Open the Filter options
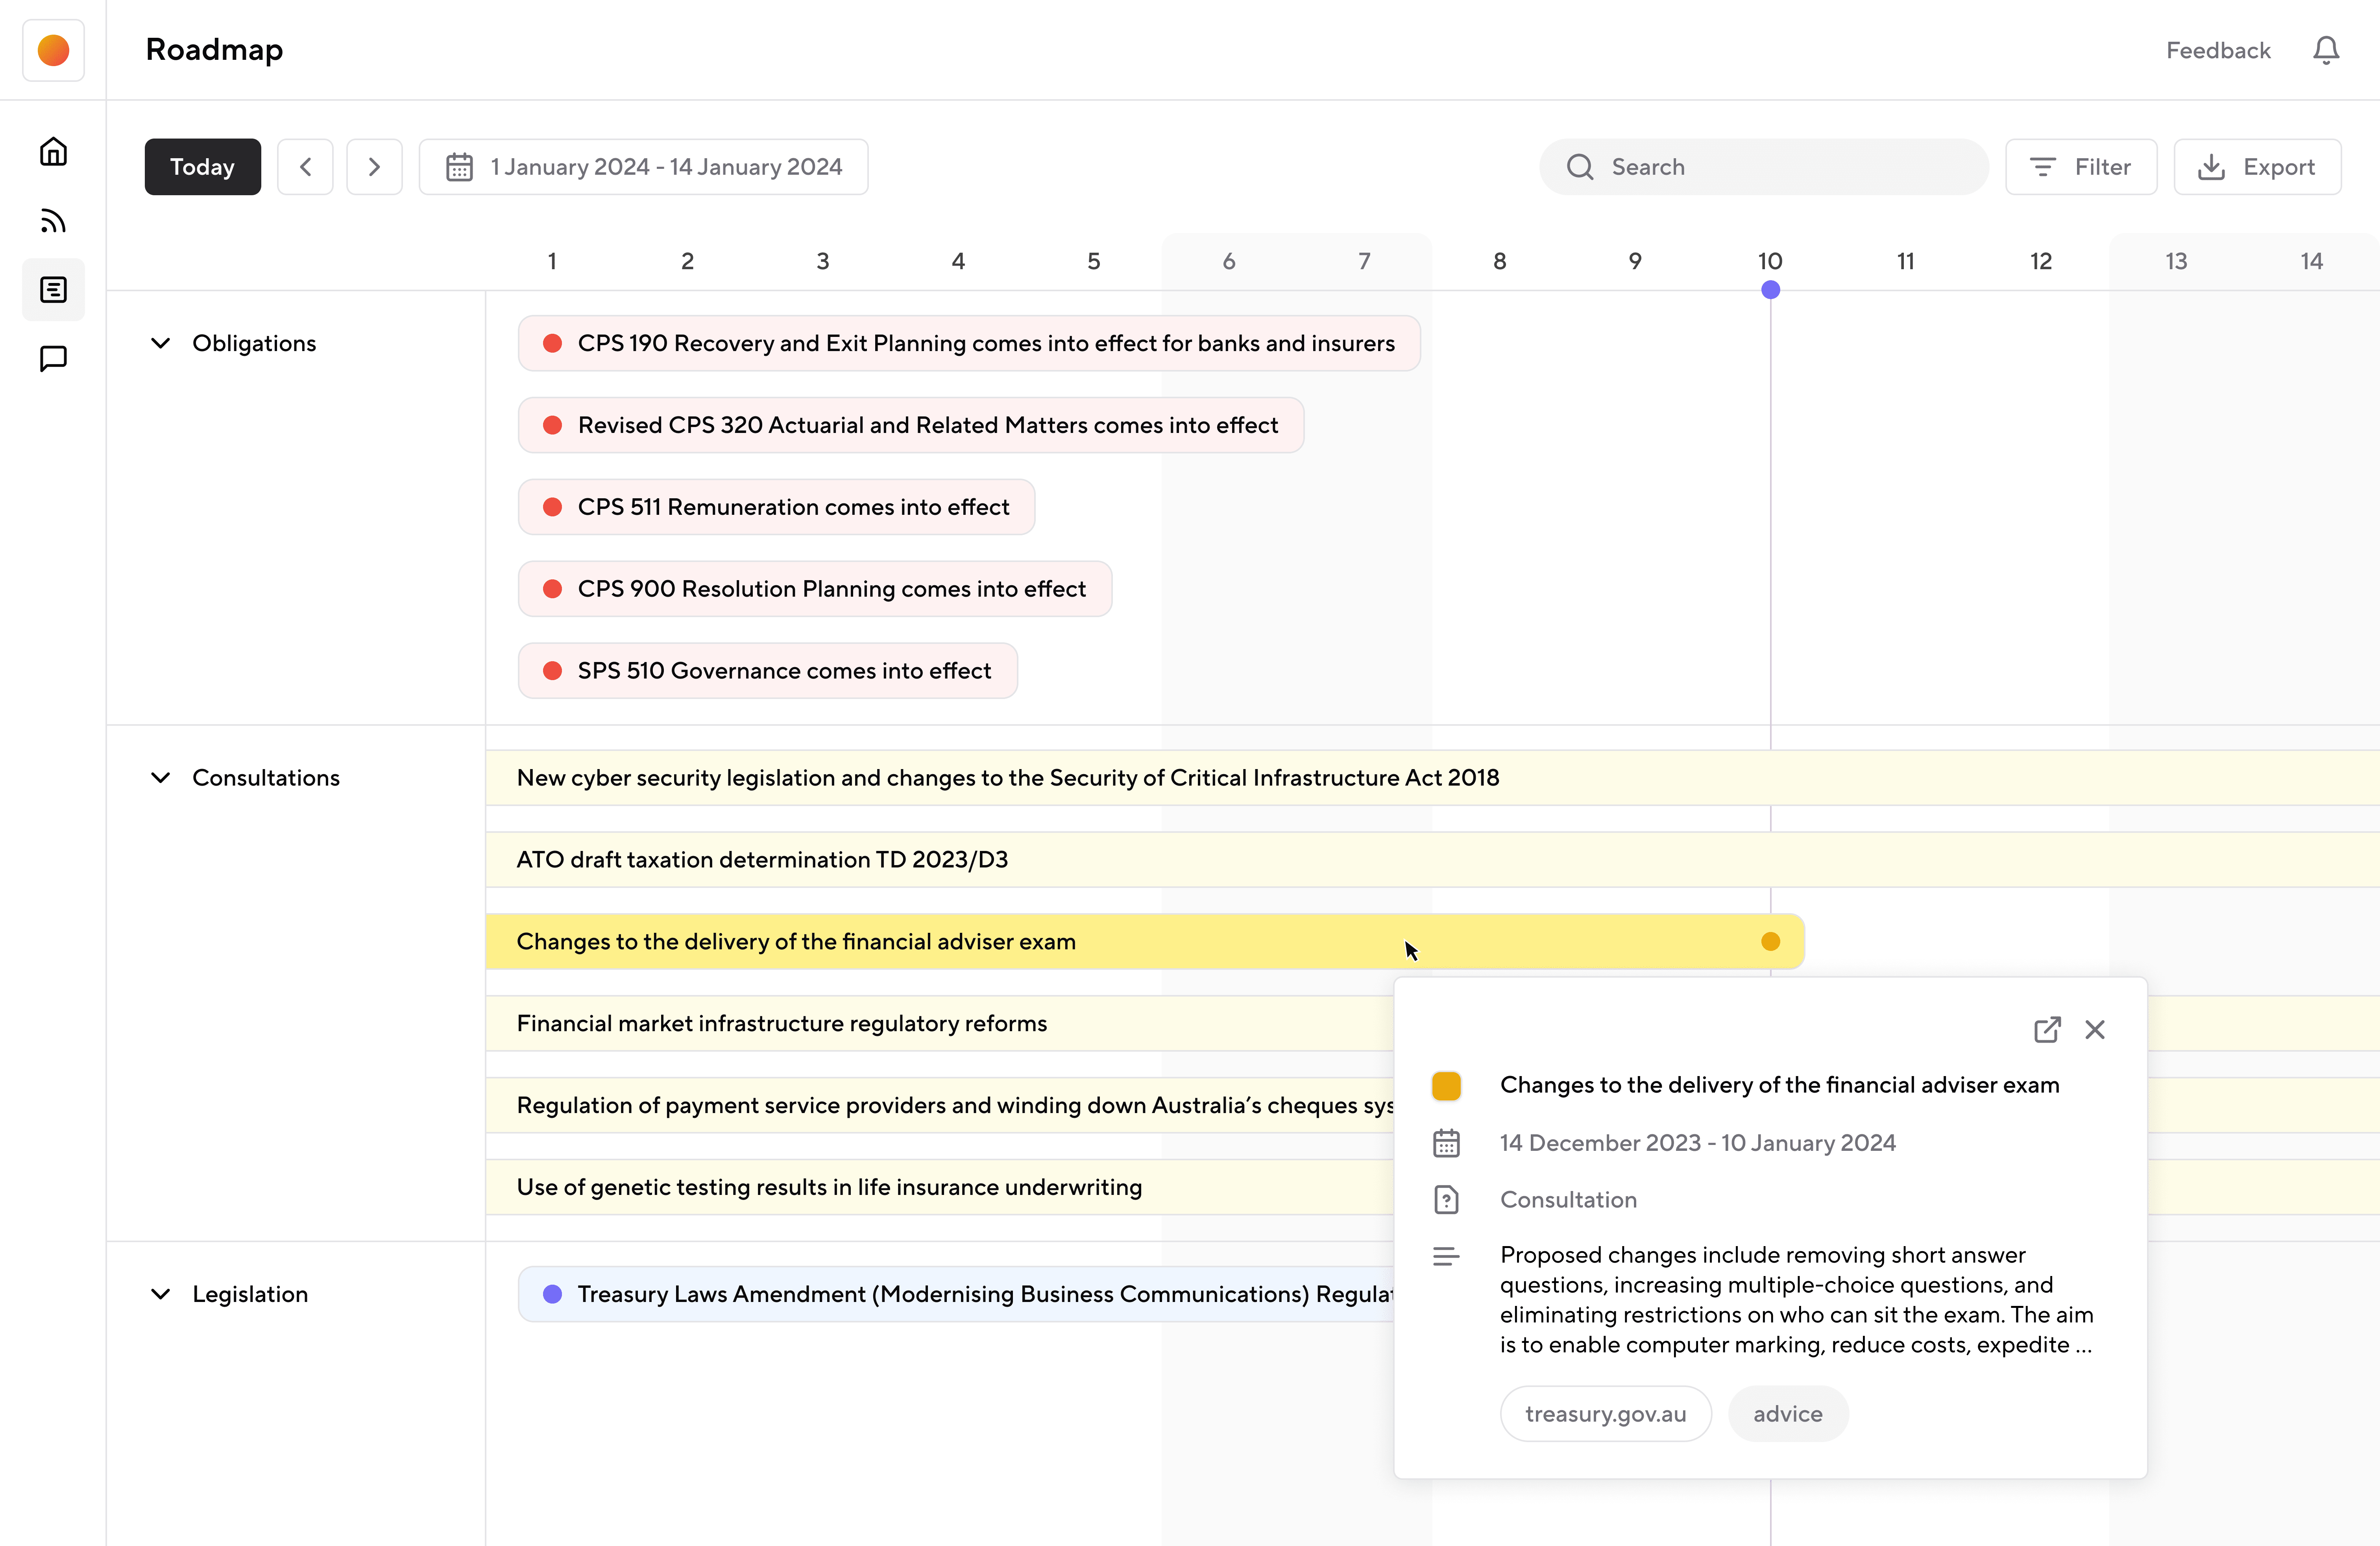This screenshot has width=2380, height=1546. coord(2081,167)
